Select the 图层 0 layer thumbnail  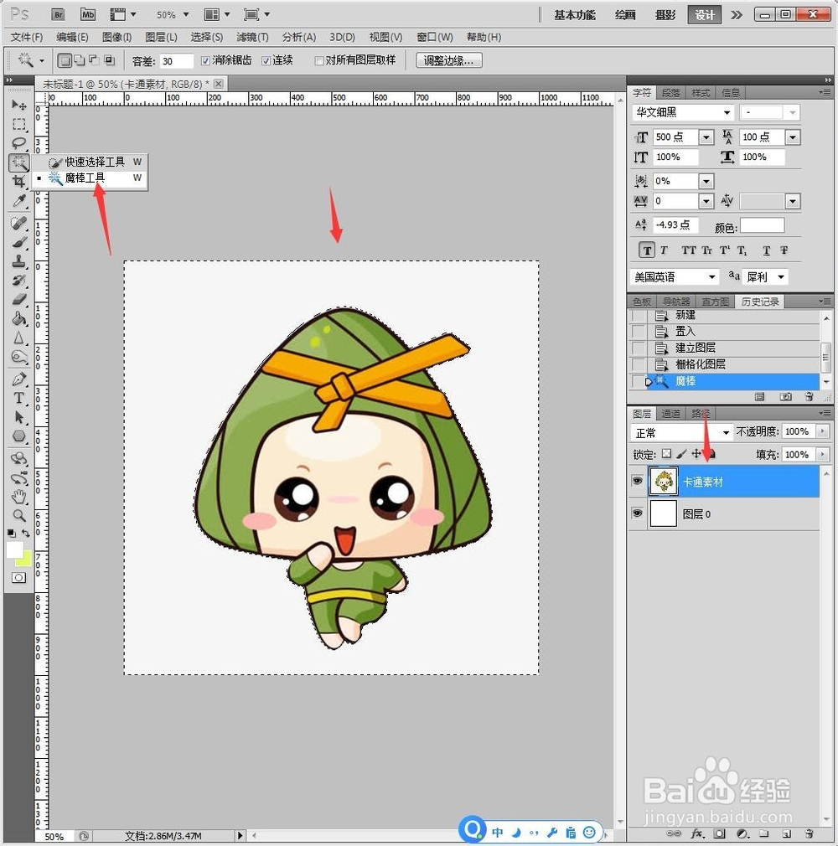click(x=663, y=513)
